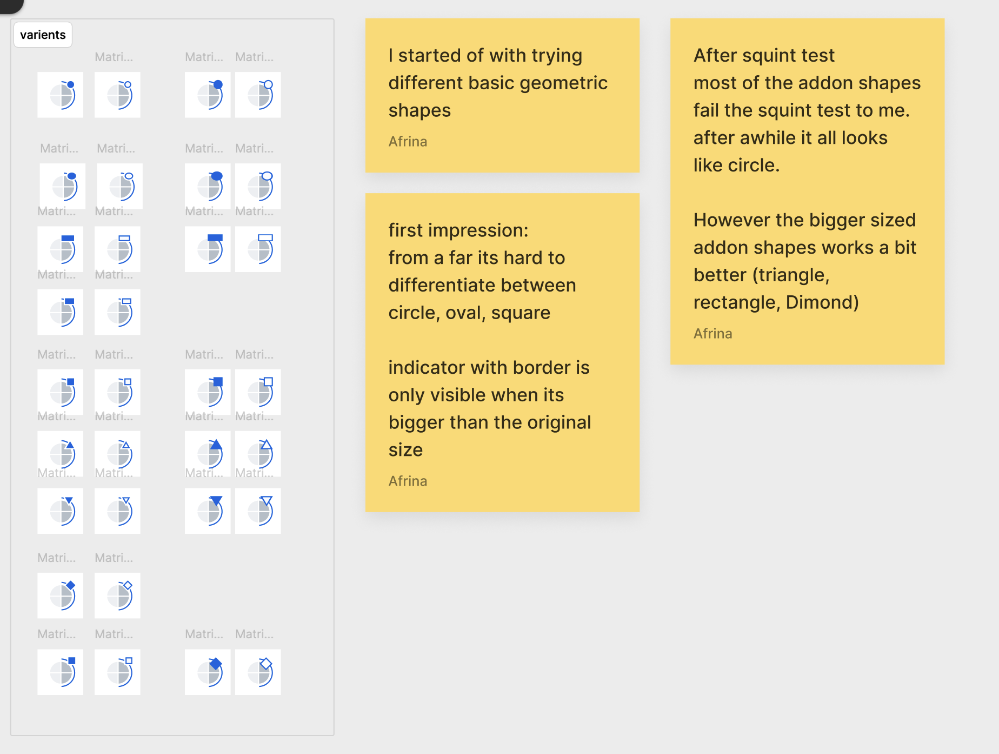The image size is (999, 754).
Task: Select the "After squint test" sticky note
Action: 807,191
